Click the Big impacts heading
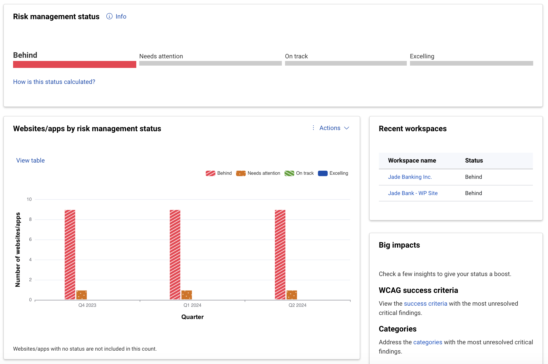The height and width of the screenshot is (364, 548). [399, 245]
